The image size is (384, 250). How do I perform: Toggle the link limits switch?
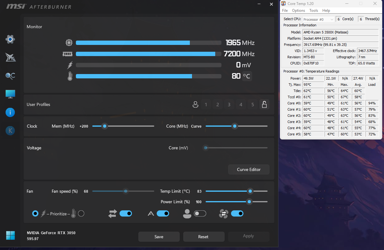[126, 213]
